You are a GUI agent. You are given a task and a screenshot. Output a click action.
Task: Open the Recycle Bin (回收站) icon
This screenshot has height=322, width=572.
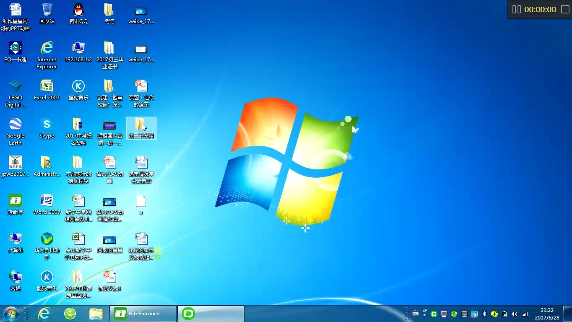[x=47, y=14]
